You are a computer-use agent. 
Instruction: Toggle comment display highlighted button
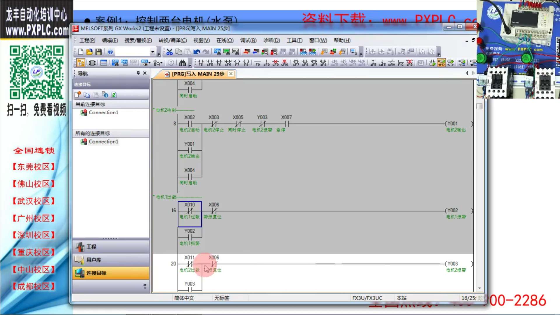[x=441, y=63]
